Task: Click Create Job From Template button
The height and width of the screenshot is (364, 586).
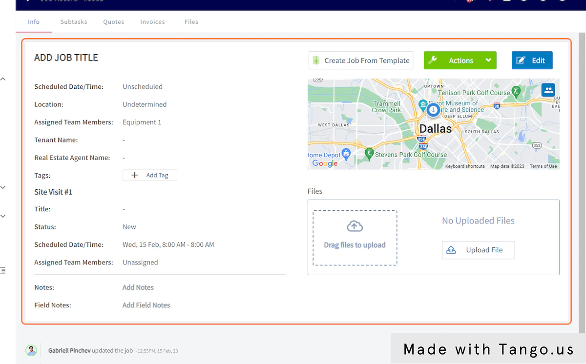Action: [x=361, y=61]
